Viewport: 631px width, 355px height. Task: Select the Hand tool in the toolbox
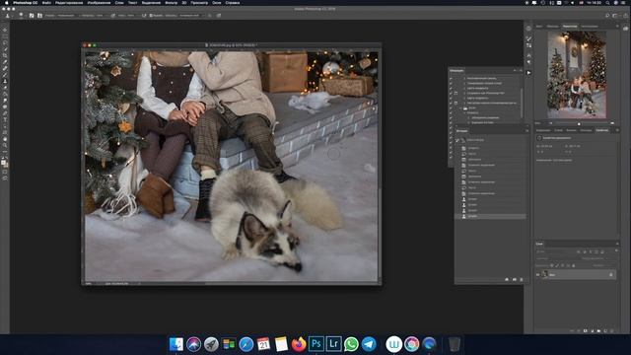point(5,139)
